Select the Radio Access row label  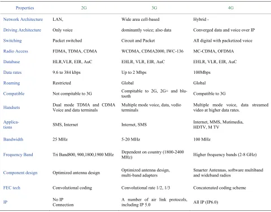pos(16,51)
